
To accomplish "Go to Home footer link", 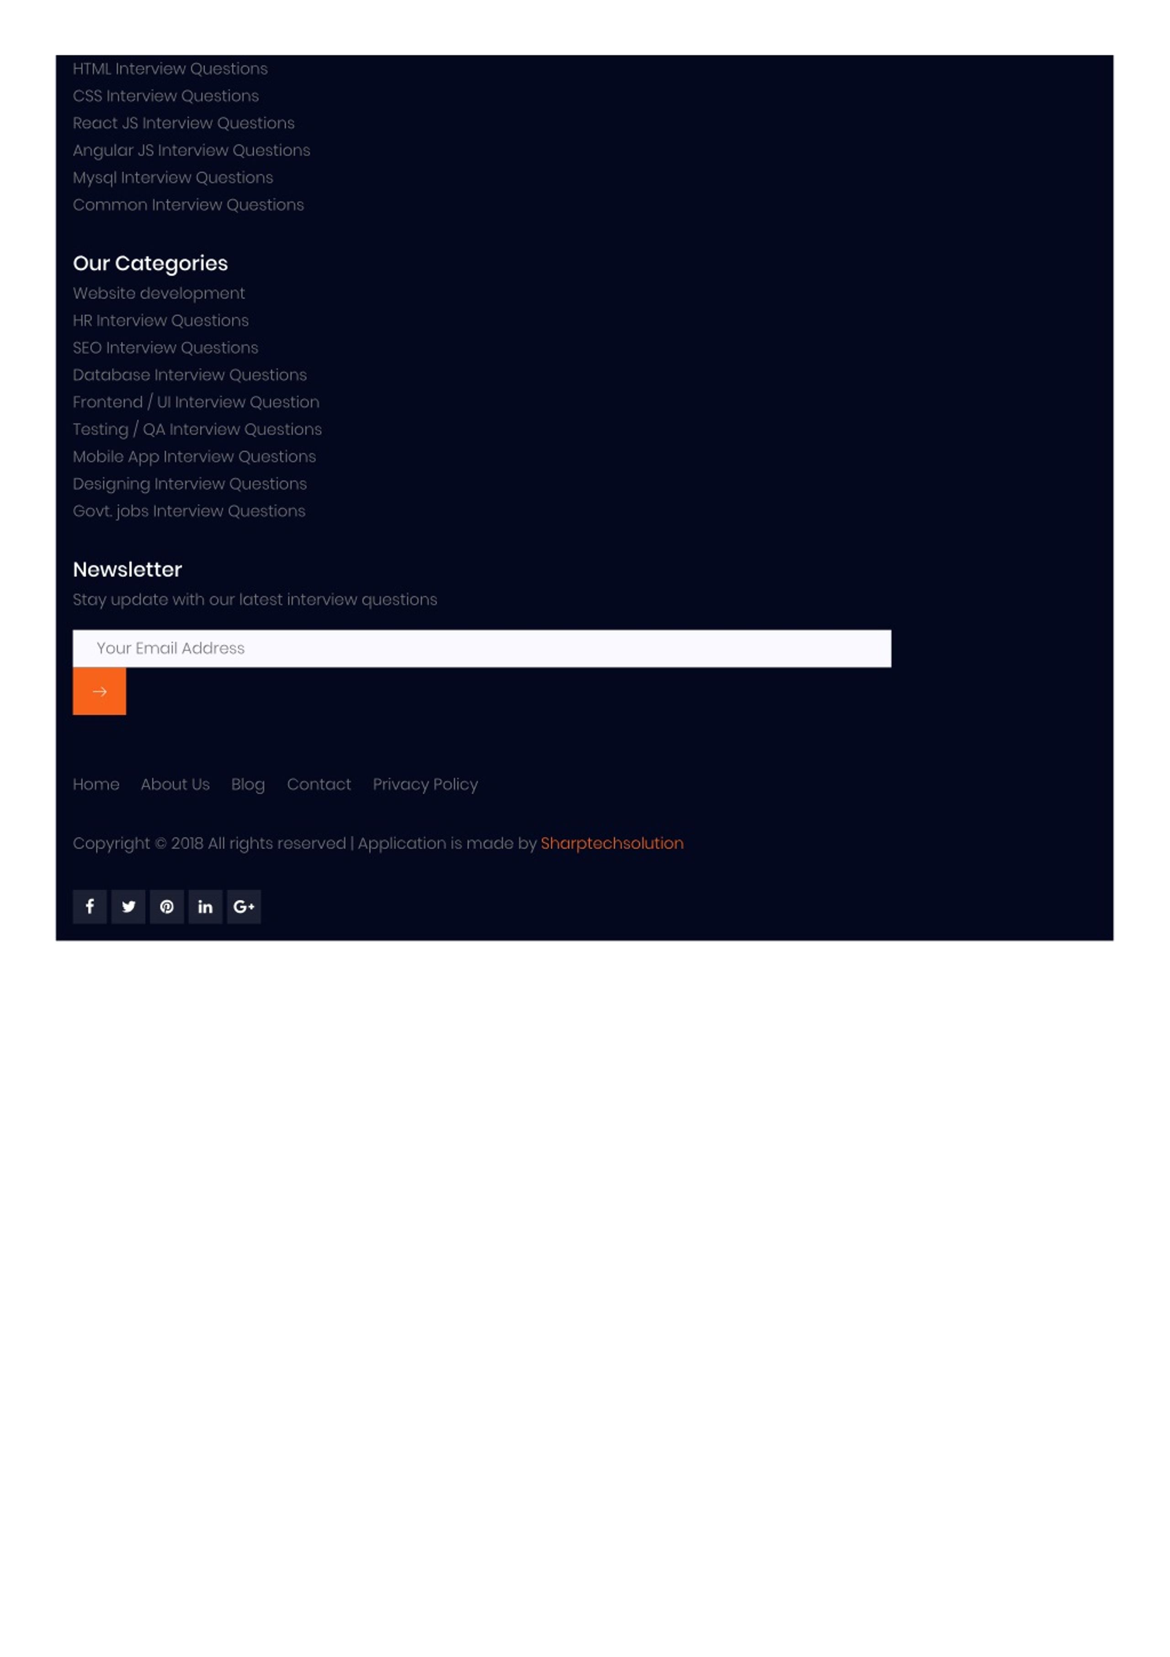I will click(x=96, y=784).
